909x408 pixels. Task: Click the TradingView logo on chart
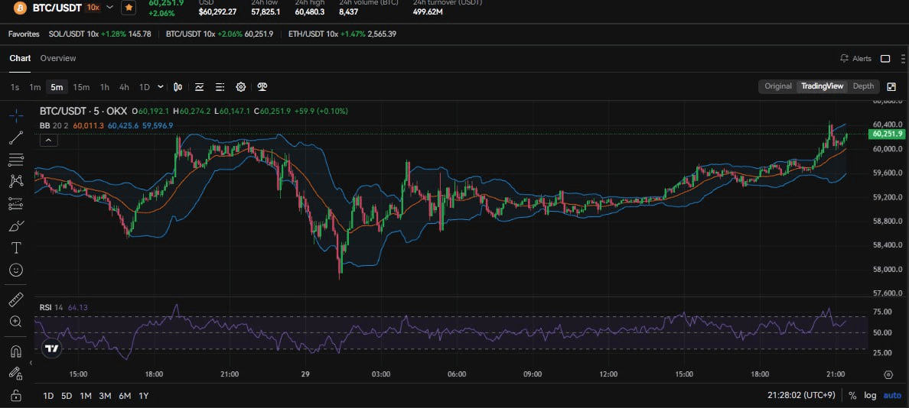52,348
